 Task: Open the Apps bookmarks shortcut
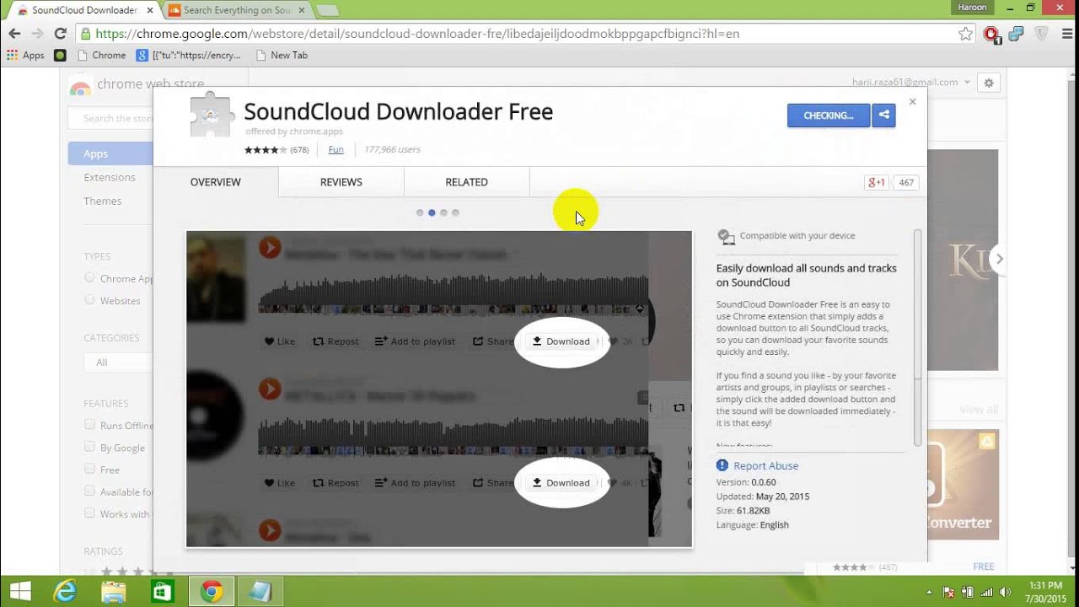point(25,55)
